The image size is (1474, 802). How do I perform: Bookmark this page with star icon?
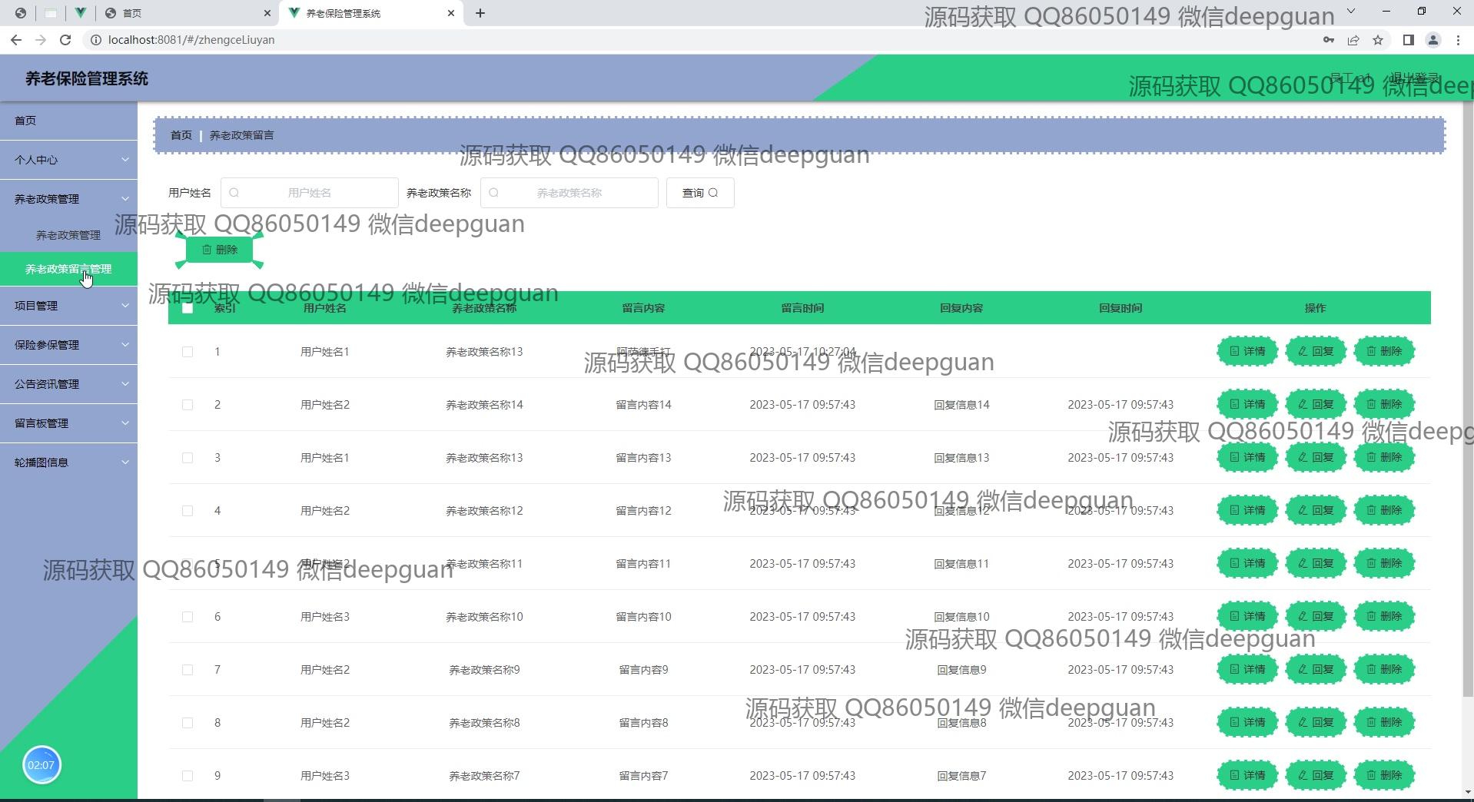(1378, 40)
